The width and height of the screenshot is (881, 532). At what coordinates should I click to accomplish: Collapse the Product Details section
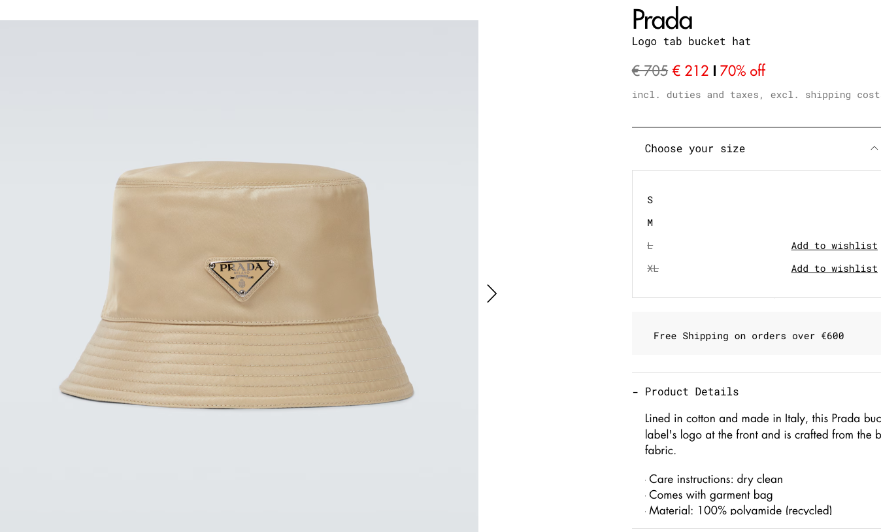point(686,391)
